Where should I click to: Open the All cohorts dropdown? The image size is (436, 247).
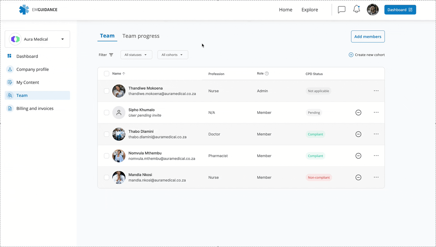[172, 55]
